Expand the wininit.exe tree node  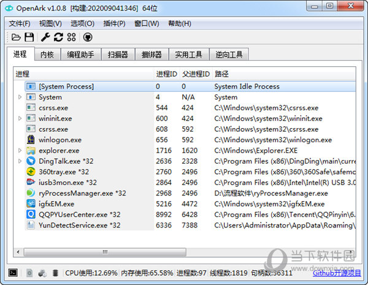(x=20, y=118)
